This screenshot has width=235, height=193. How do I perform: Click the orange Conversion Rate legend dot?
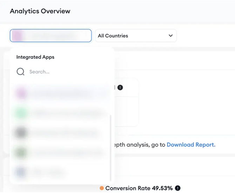coord(102,188)
